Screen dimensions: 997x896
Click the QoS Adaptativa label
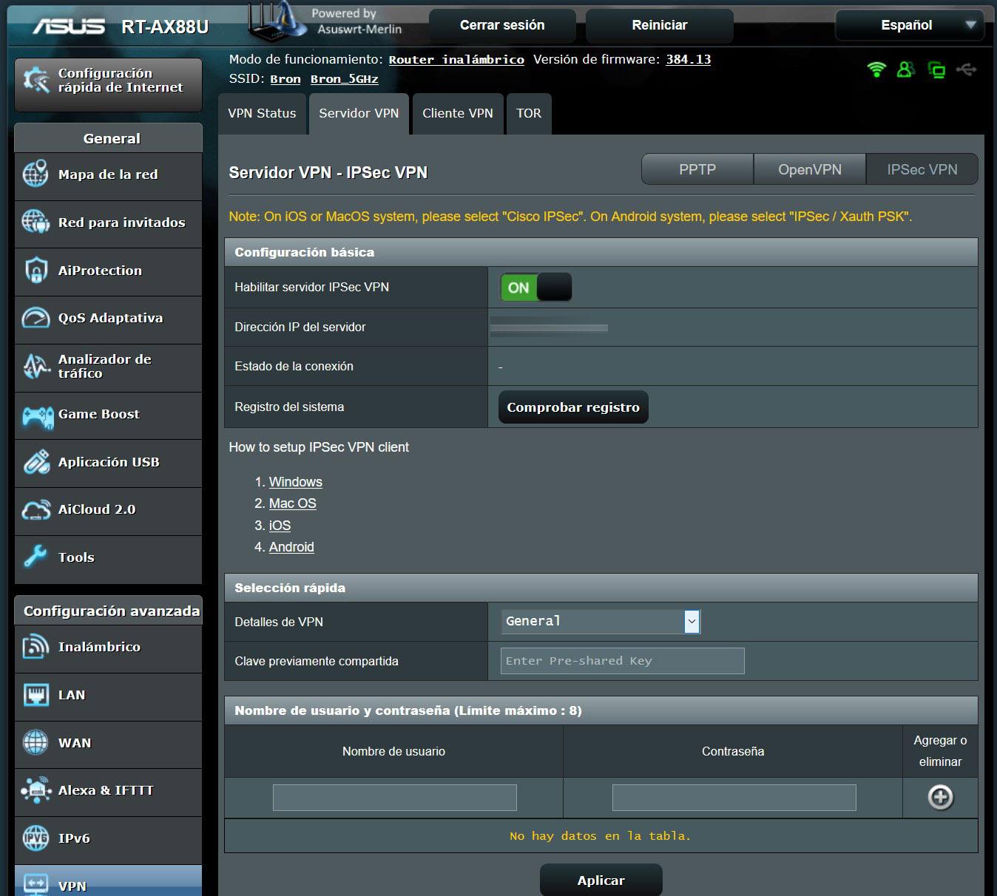click(111, 318)
